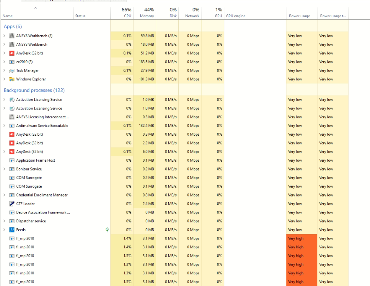The width and height of the screenshot is (370, 286).
Task: Click the Antimalware Service Executable icon
Action: point(12,126)
